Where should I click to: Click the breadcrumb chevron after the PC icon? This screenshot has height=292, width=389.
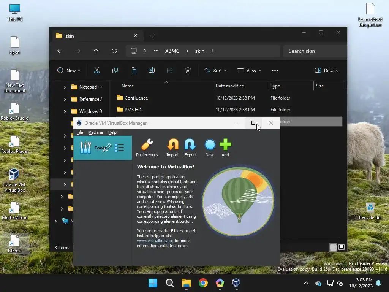coord(145,51)
